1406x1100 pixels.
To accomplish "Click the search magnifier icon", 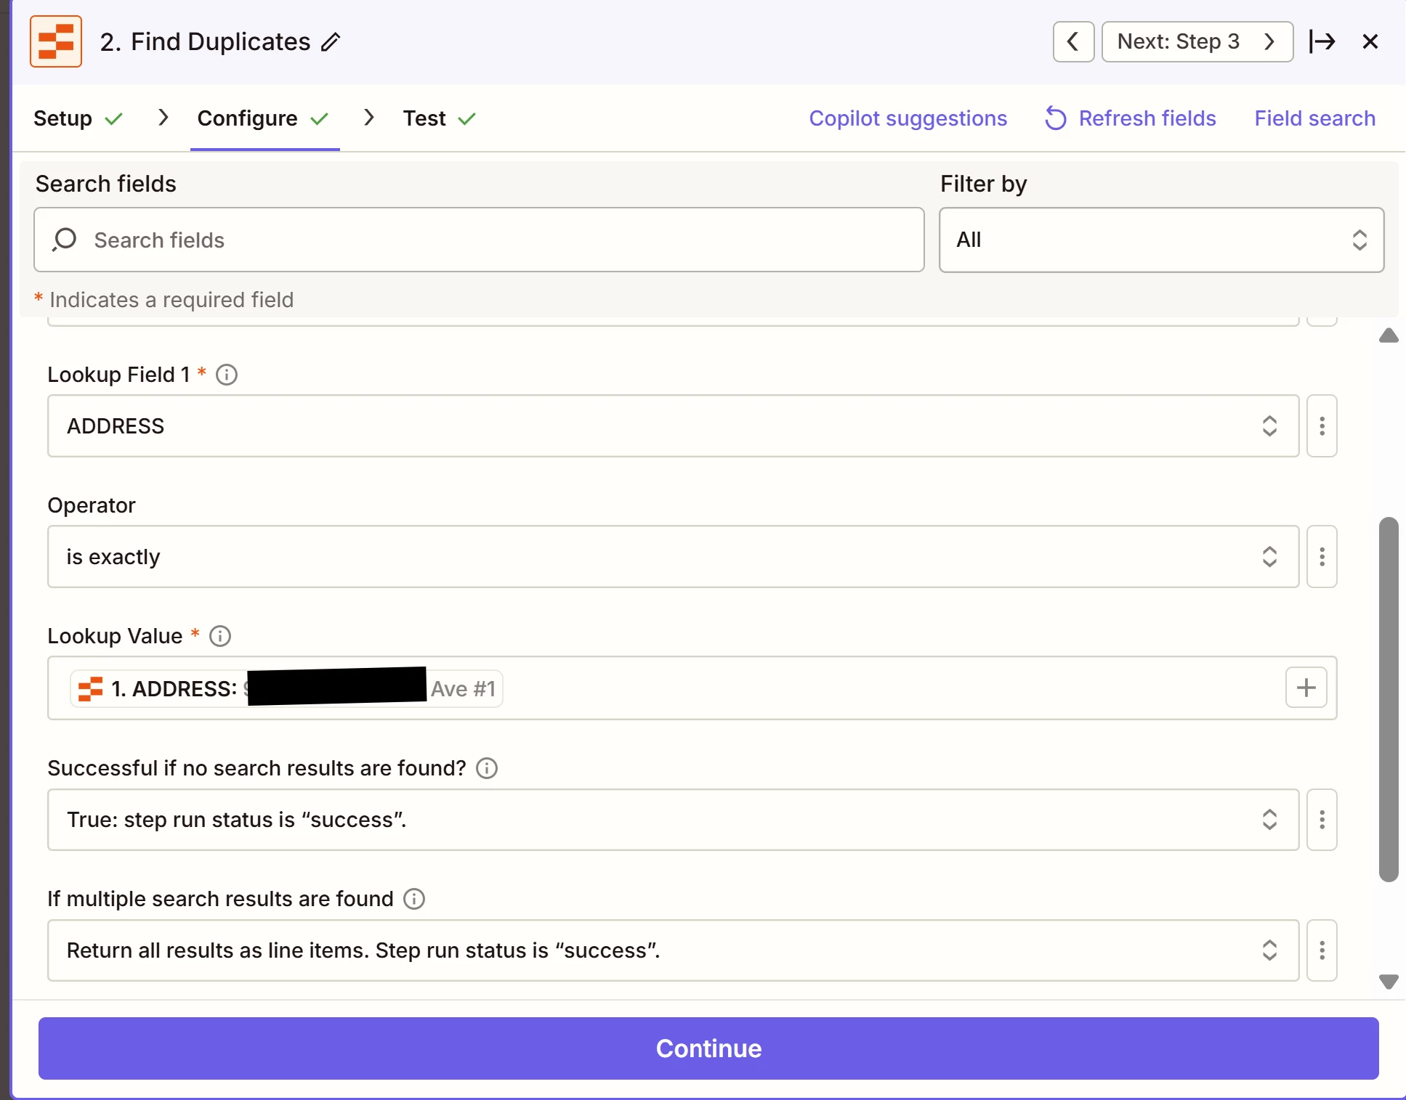I will tap(65, 240).
